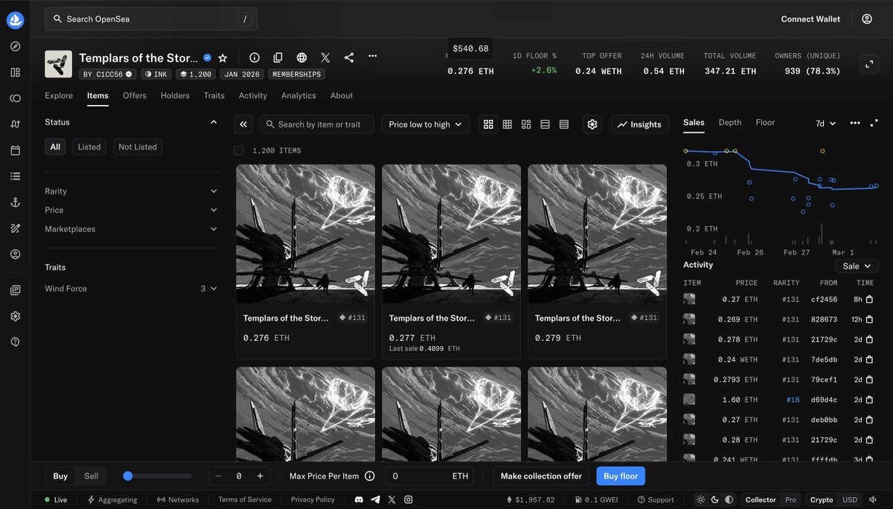Viewport: 893px width, 509px height.
Task: Open the account avatar icon top right
Action: click(x=867, y=19)
